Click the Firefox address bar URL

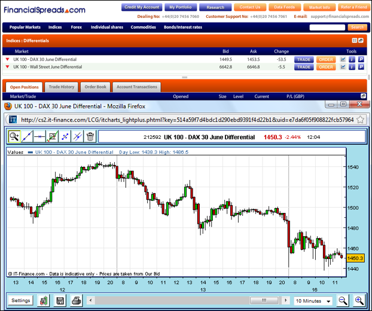pyautogui.click(x=187, y=120)
